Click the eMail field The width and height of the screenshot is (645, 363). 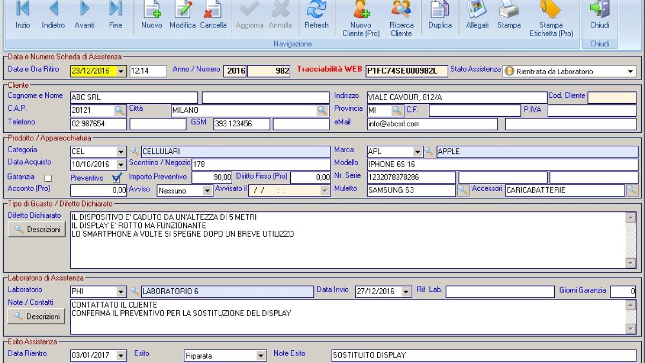click(433, 124)
